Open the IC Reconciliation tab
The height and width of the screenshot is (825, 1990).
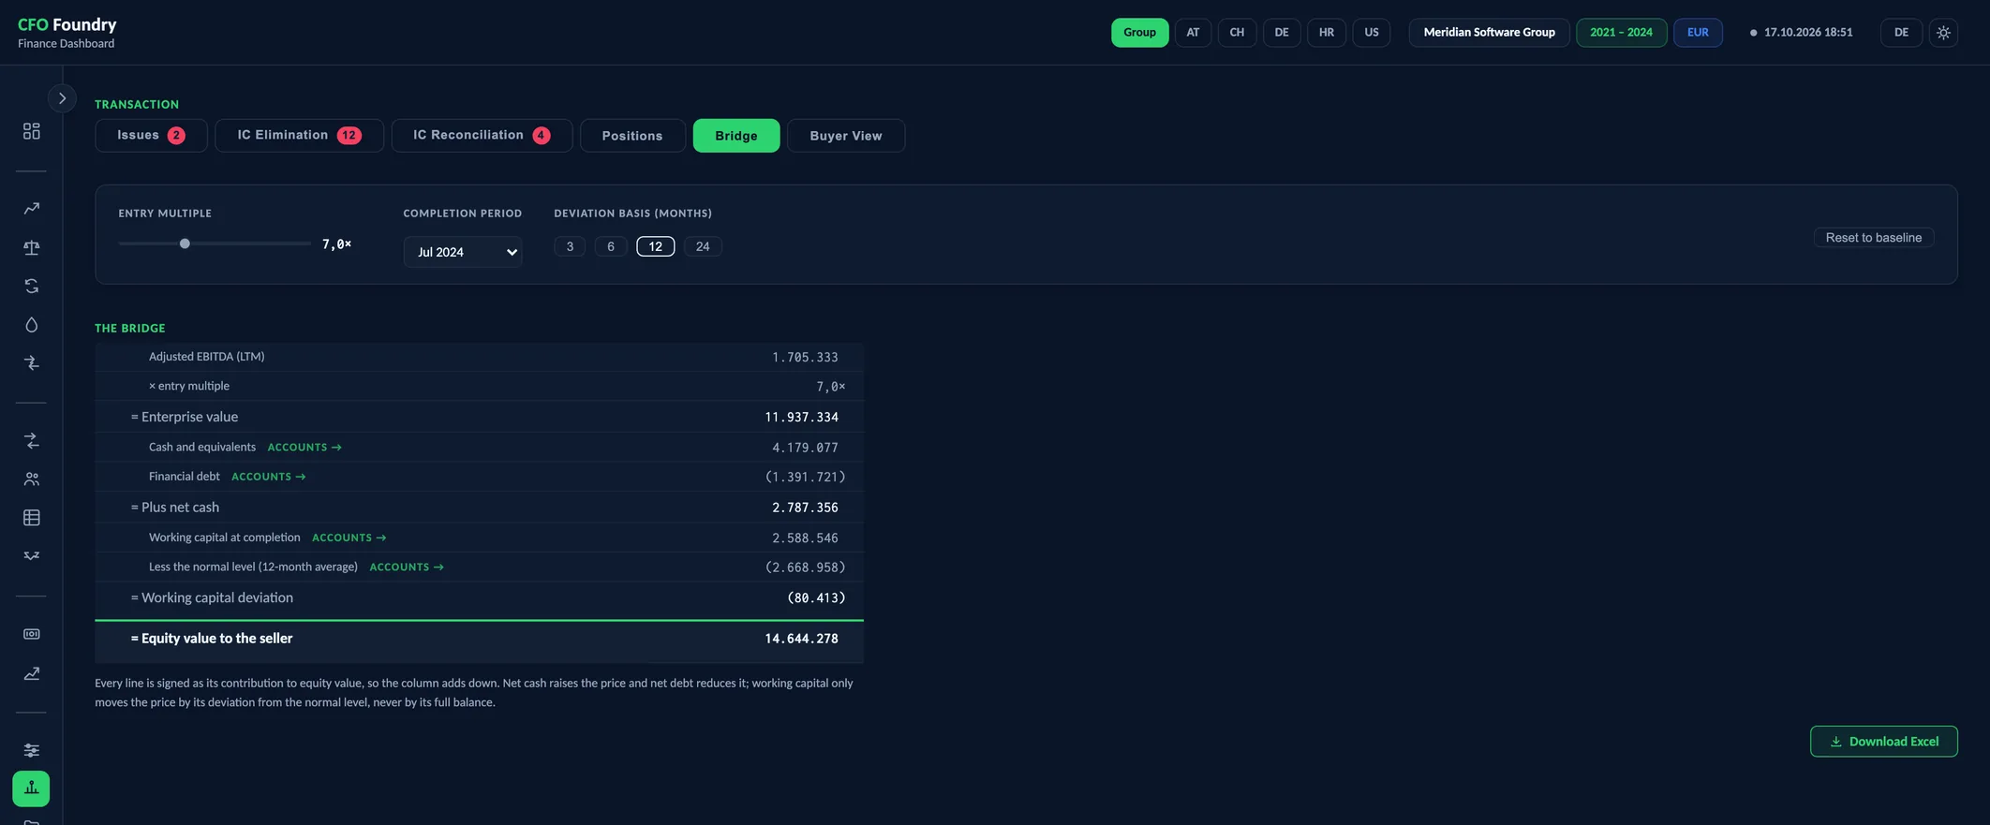[482, 136]
